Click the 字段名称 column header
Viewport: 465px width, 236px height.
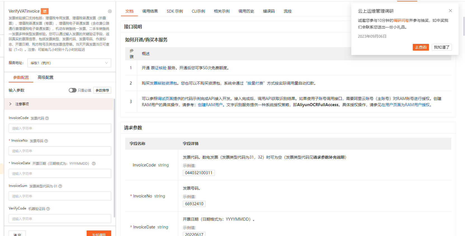pyautogui.click(x=137, y=144)
